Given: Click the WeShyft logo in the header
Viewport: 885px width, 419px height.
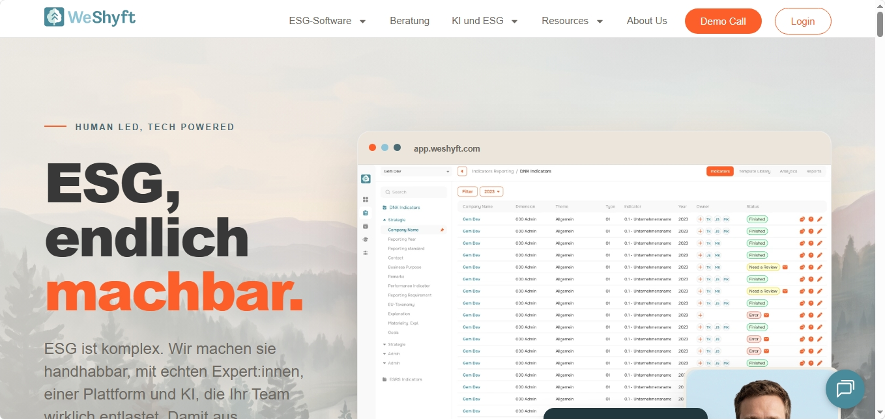Looking at the screenshot, I should pos(90,17).
